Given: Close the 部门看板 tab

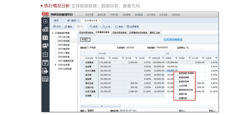Looking at the screenshot, I should tap(78, 21).
